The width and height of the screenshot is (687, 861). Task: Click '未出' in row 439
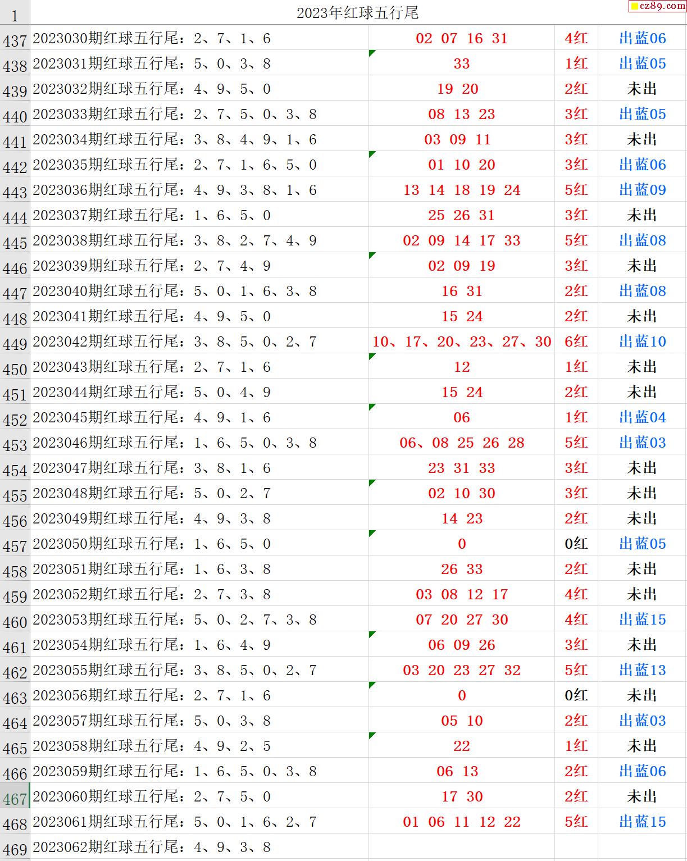coord(642,89)
